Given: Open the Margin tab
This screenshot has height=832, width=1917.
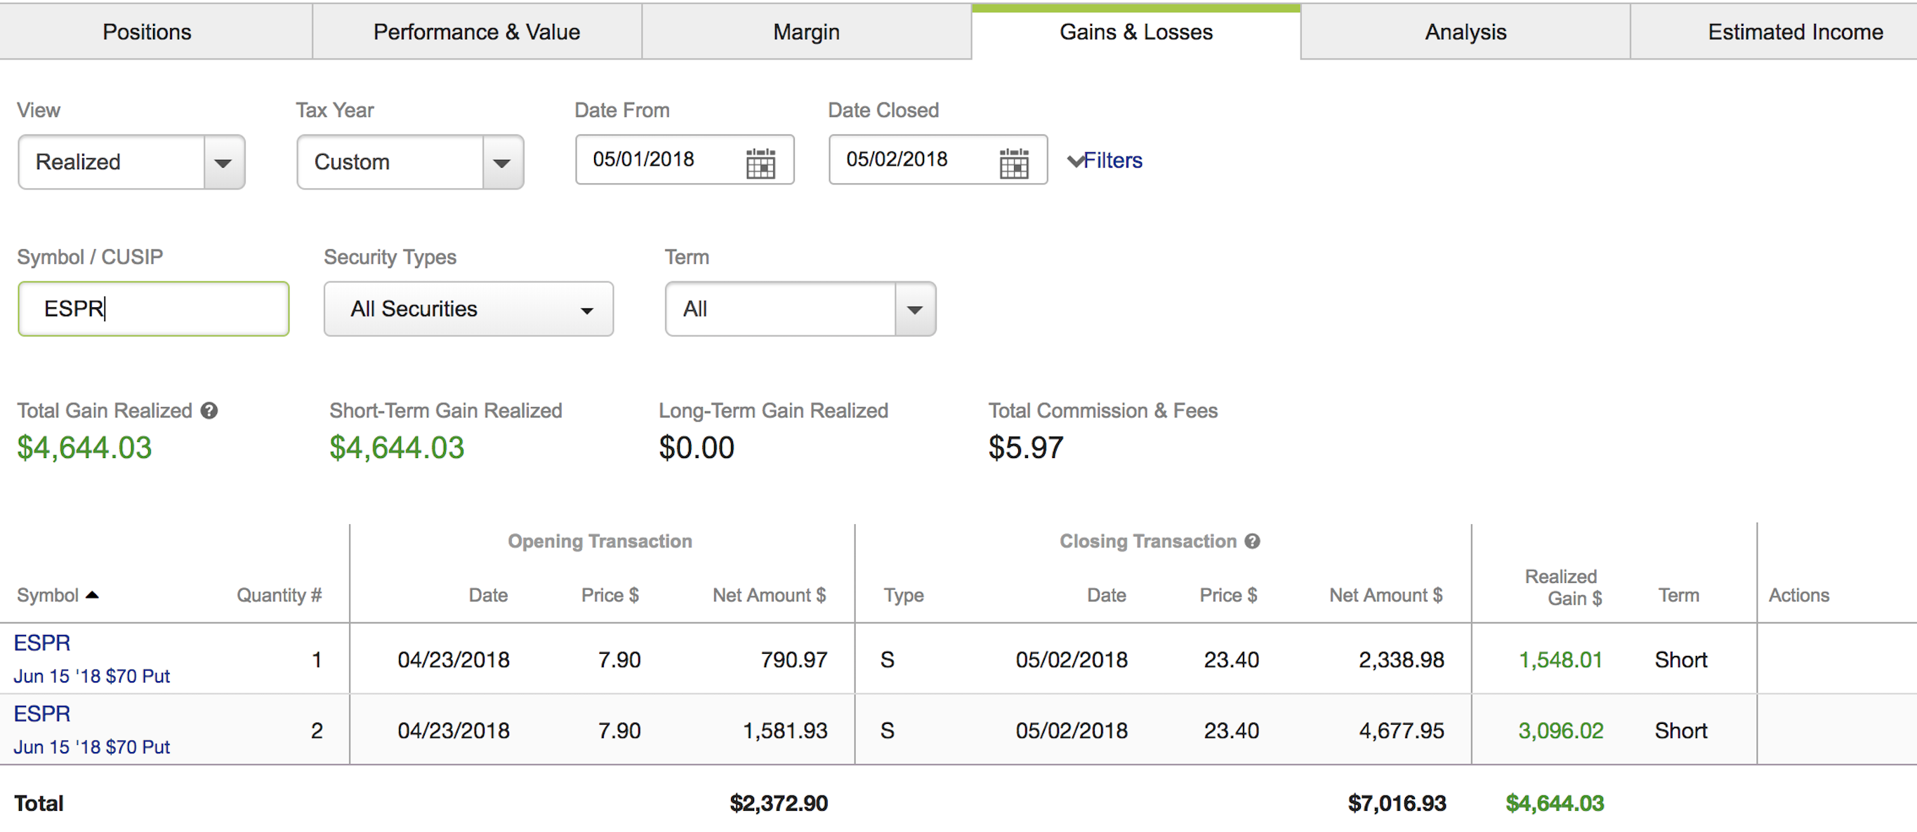Looking at the screenshot, I should 807,32.
